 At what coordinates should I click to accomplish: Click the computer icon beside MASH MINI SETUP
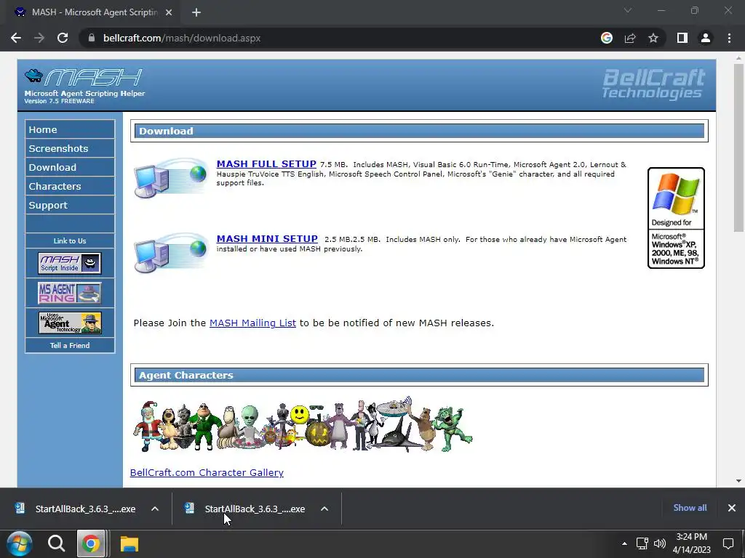[x=170, y=253]
